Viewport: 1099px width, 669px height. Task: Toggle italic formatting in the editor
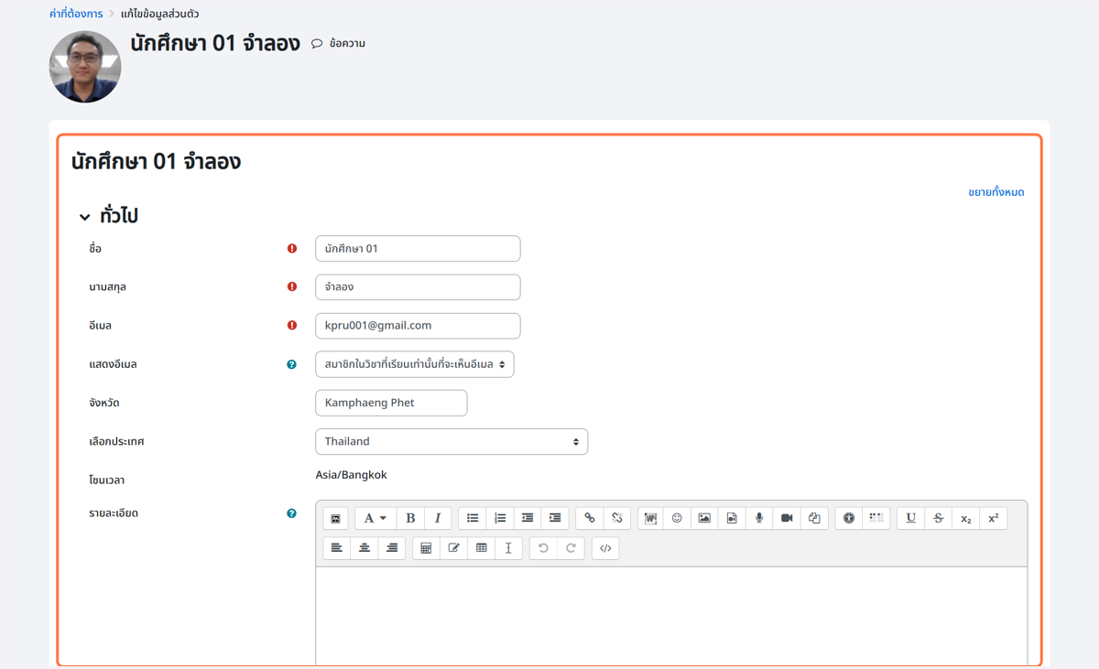438,518
